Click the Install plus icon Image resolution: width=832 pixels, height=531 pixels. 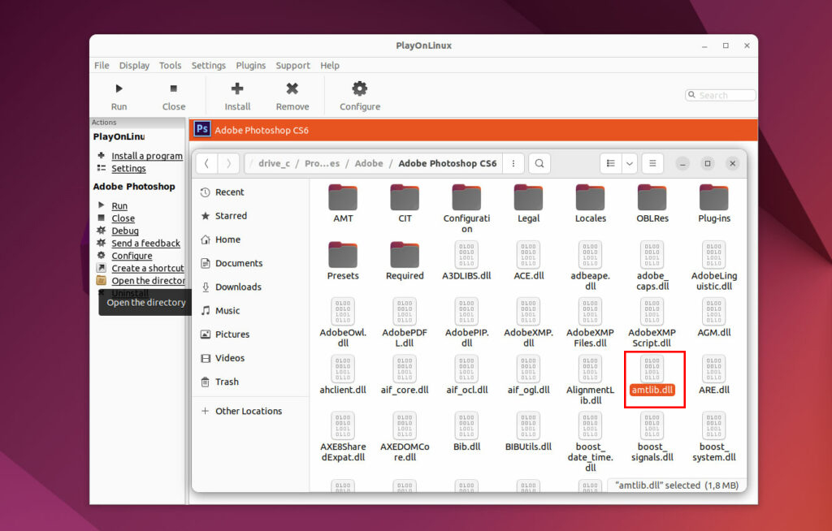click(237, 88)
